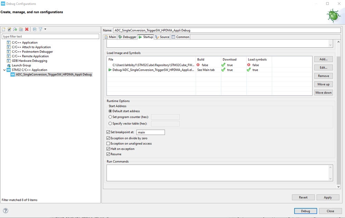Click the Close button
Image resolution: width=345 pixels, height=218 pixels.
tap(330, 211)
